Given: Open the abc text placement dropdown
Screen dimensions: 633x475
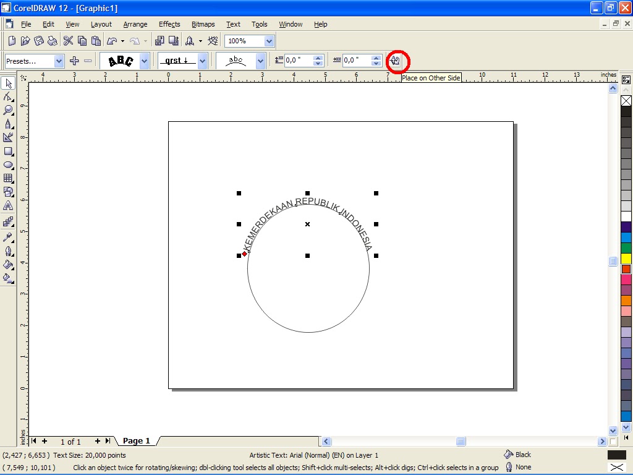Looking at the screenshot, I should coord(260,61).
